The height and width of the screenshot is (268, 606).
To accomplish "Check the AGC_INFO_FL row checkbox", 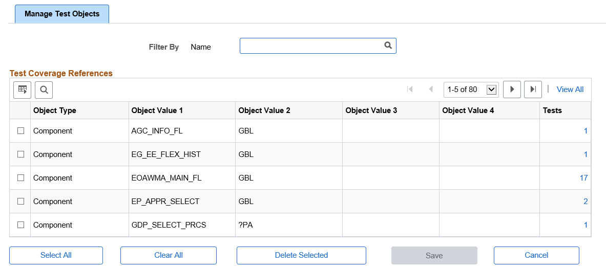I will [21, 131].
